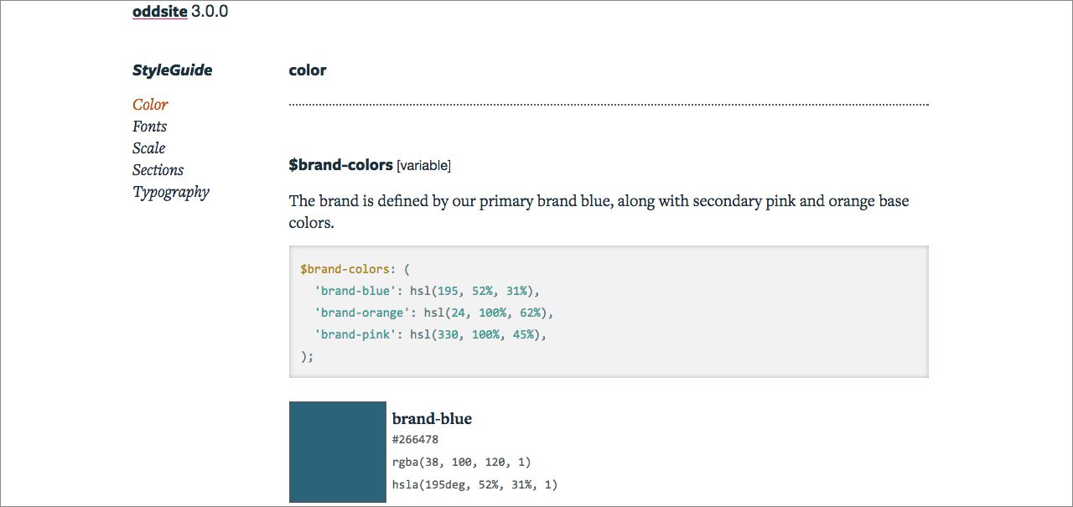Click the StyleGuide sidebar heading
The width and height of the screenshot is (1073, 507).
coord(172,70)
